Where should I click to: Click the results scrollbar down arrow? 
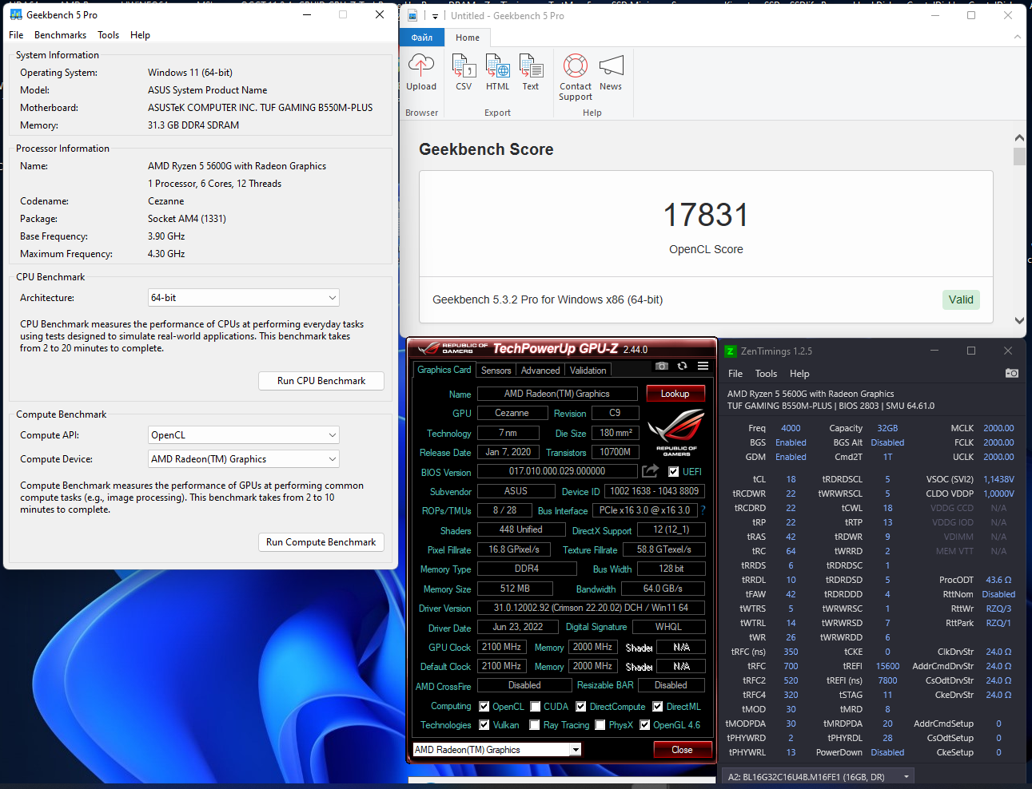(1019, 320)
